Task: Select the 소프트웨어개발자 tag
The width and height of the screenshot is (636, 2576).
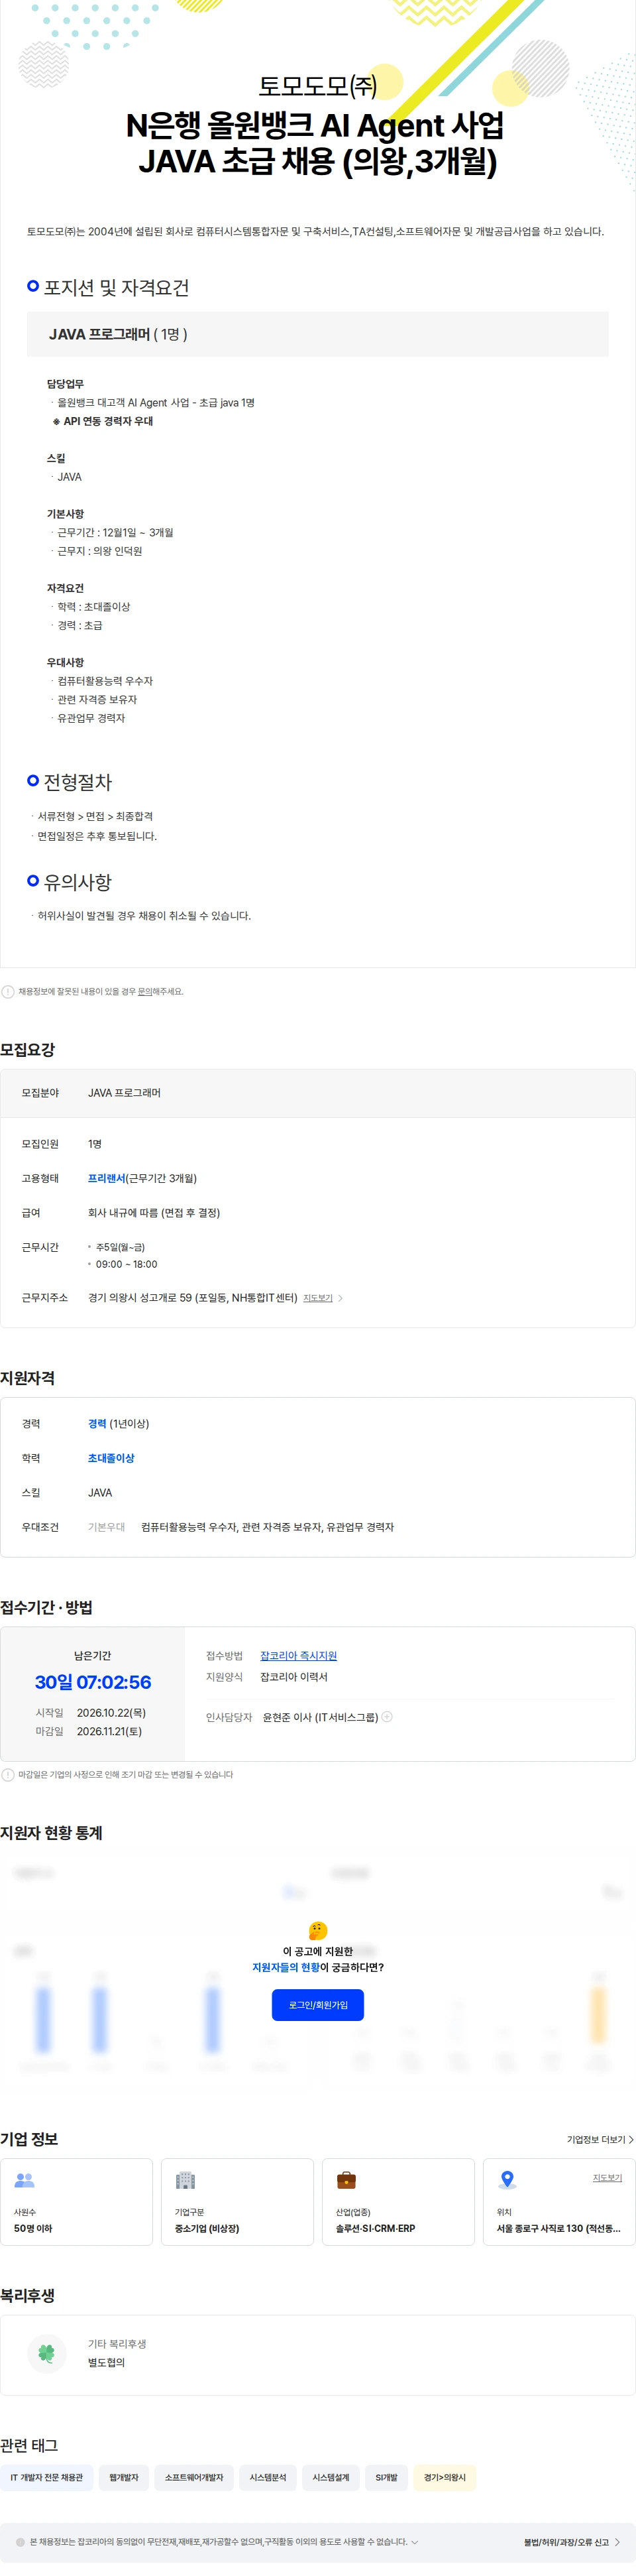Action: click(x=193, y=2478)
